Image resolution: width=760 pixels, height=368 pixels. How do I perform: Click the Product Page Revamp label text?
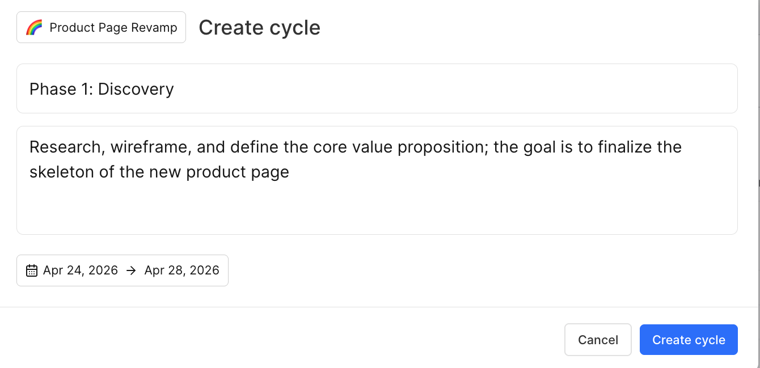tap(113, 27)
